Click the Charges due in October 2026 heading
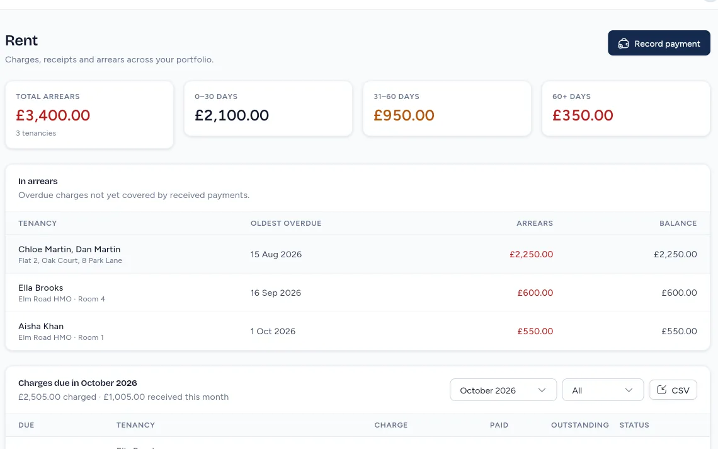Viewport: 718px width, 449px height. coord(77,383)
